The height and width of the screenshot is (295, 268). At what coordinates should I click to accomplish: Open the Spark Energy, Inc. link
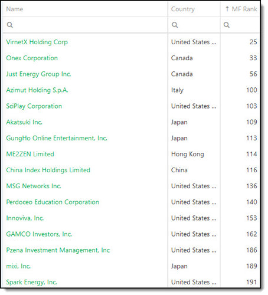tap(31, 282)
